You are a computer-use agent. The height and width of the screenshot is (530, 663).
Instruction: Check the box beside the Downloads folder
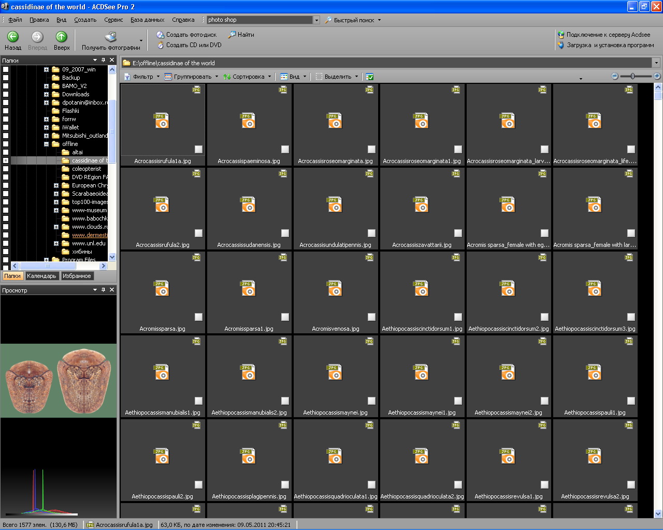(6, 94)
